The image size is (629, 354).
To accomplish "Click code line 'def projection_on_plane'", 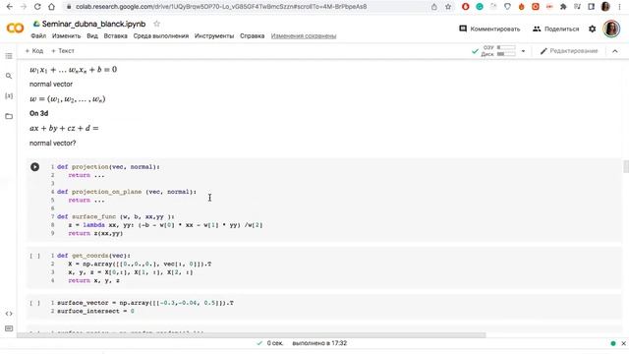I will (x=127, y=192).
